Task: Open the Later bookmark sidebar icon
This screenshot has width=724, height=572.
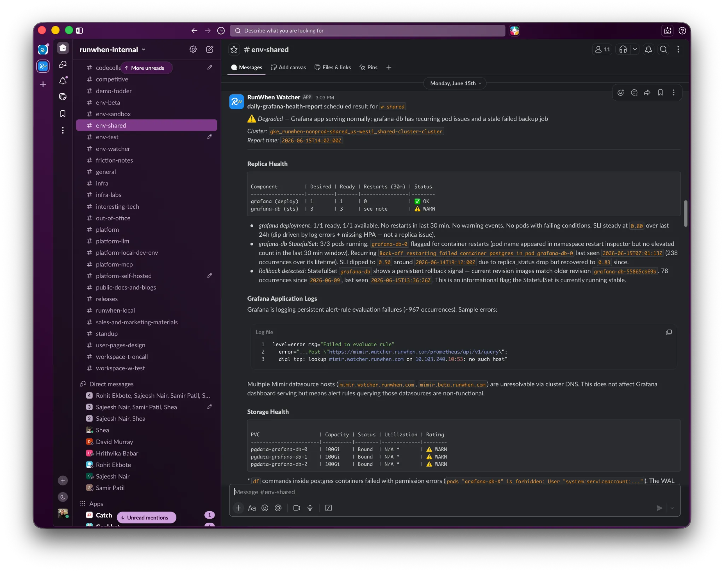Action: tap(63, 114)
